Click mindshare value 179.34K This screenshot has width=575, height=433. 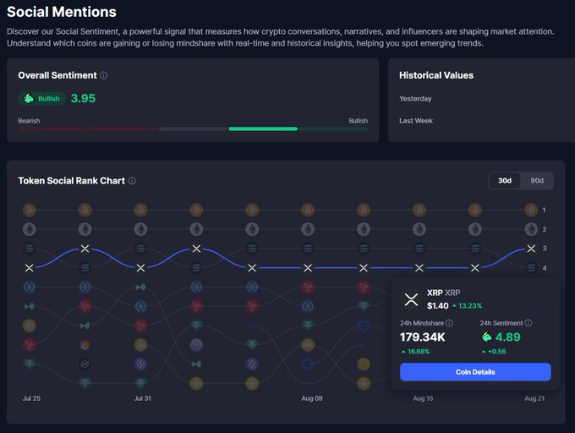click(423, 337)
